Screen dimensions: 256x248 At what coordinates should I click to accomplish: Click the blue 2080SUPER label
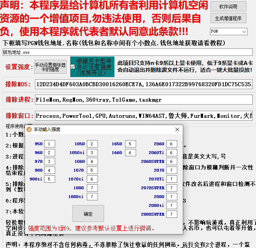pos(153,214)
